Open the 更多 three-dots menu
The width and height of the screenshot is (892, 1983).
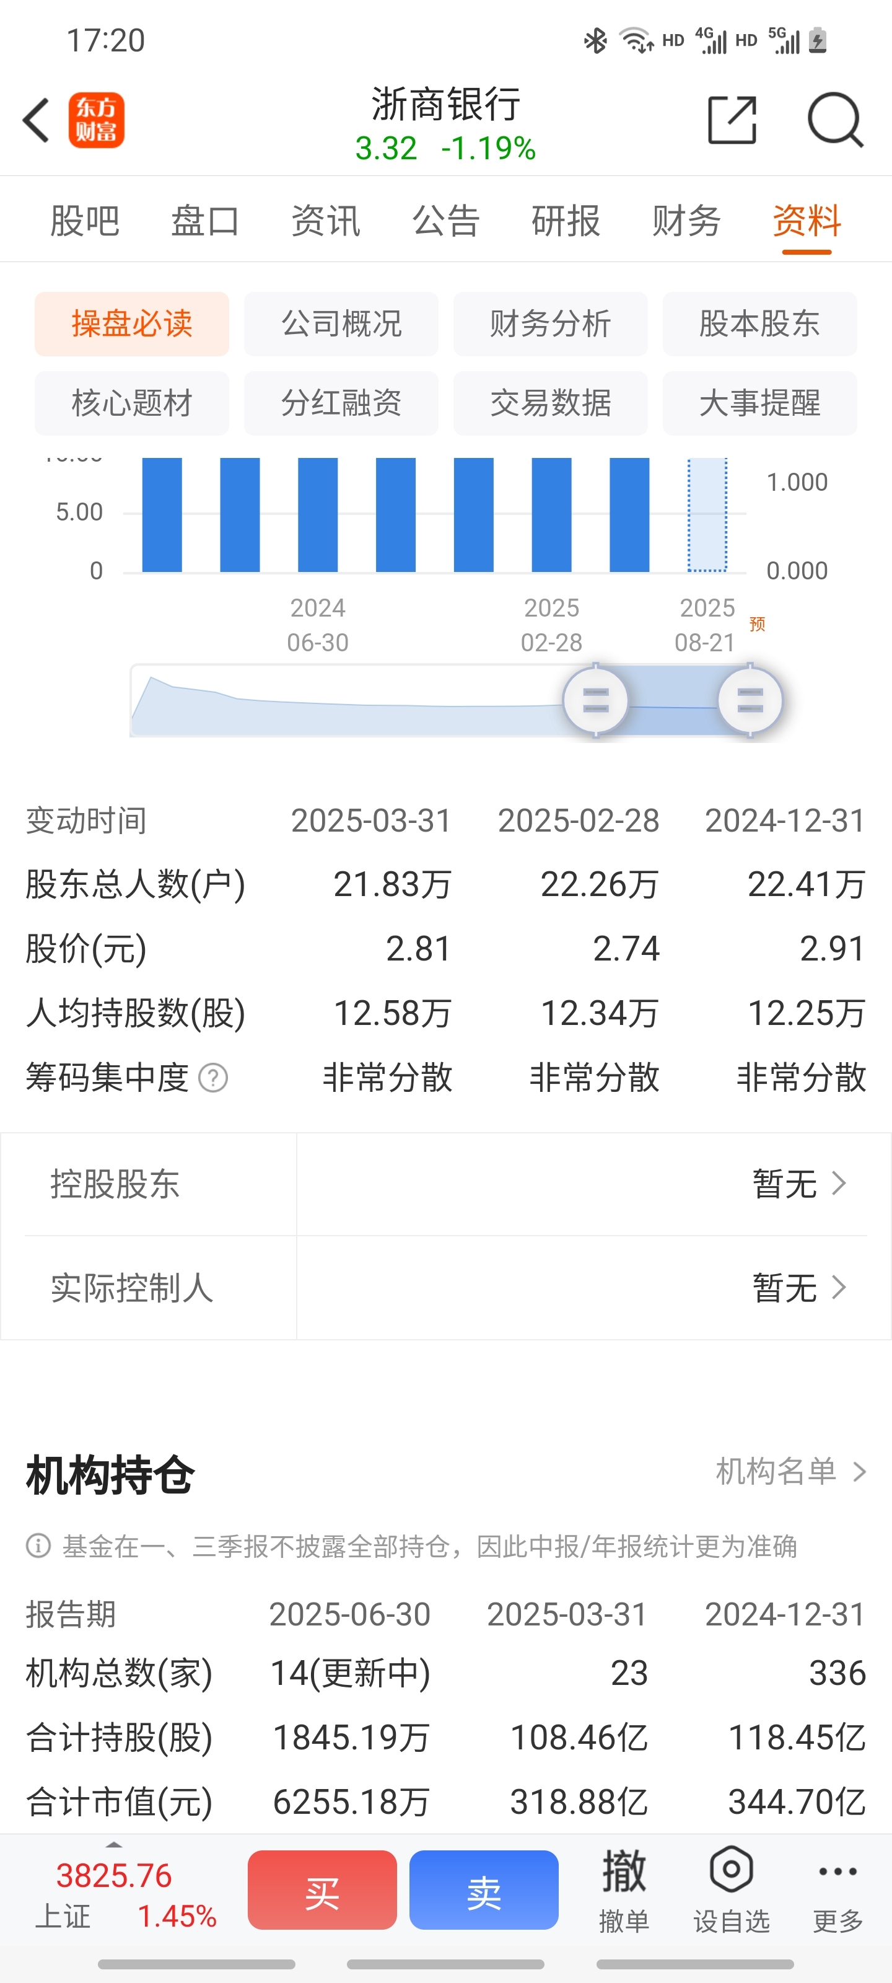tap(837, 1871)
